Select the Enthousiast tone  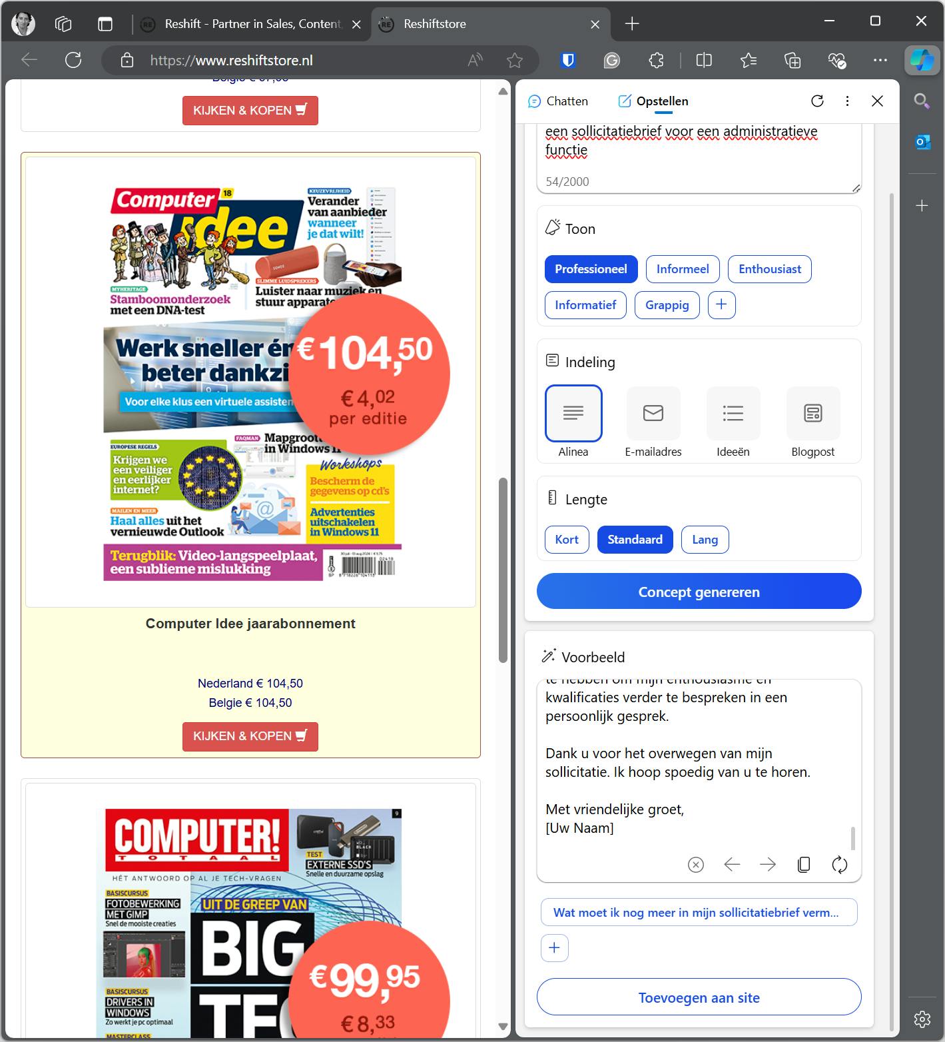770,269
